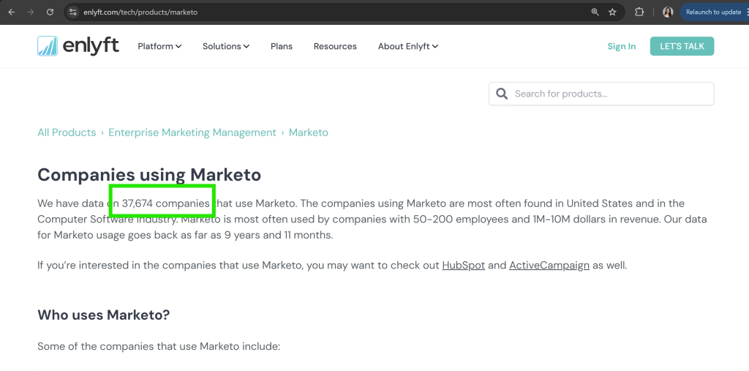Expand the Platform dropdown menu

(159, 46)
